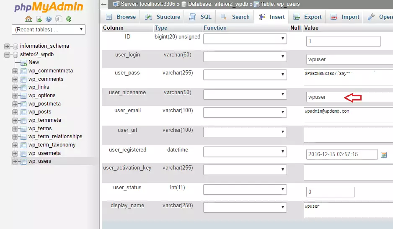Click the user_pass value textarea
393x229 pixels.
click(349, 78)
